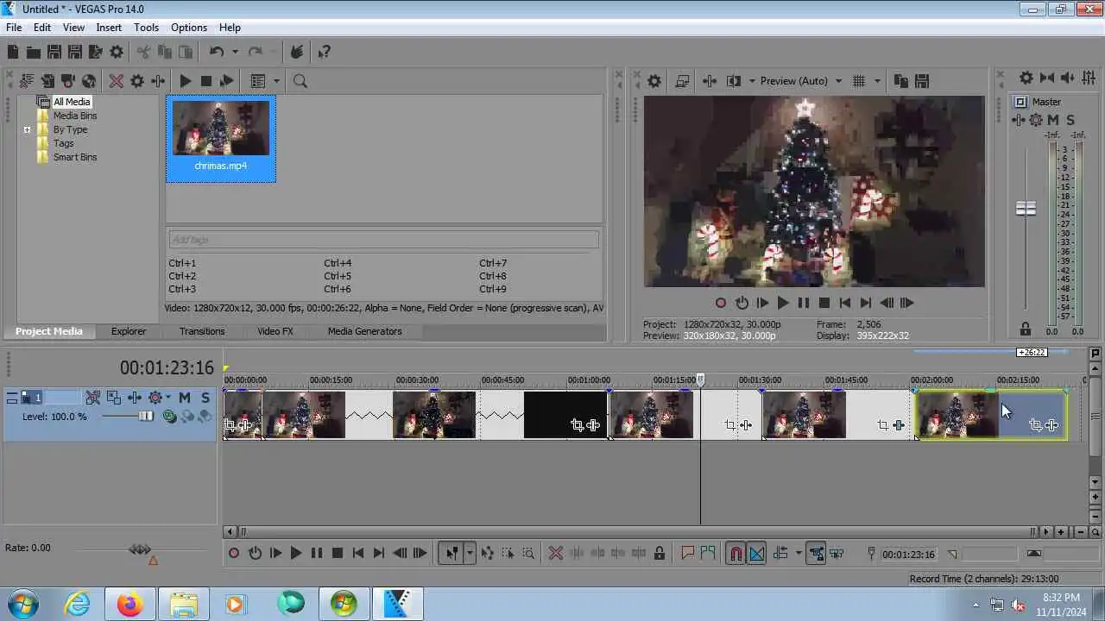Click Play in the video preview window
Image resolution: width=1105 pixels, height=621 pixels.
tap(783, 303)
